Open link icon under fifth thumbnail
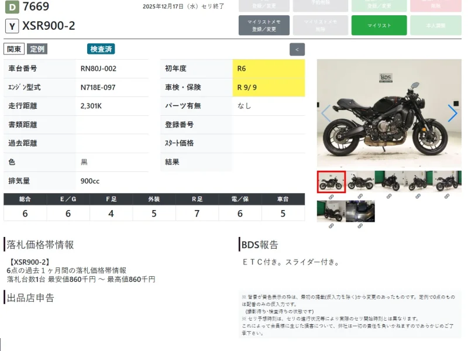 pos(447,197)
